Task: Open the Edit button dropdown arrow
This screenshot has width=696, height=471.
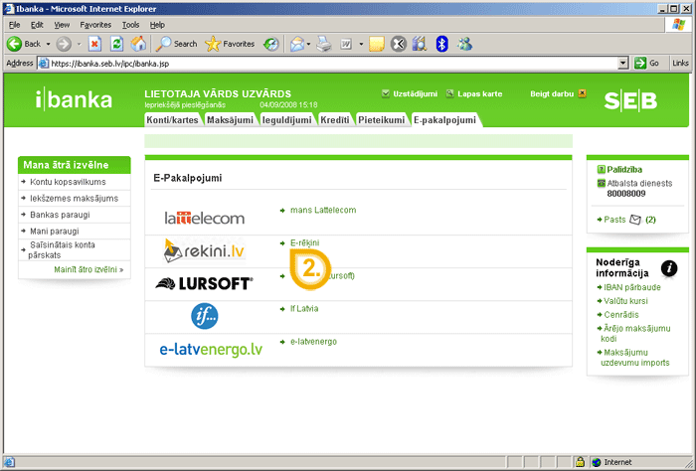Action: (x=361, y=44)
